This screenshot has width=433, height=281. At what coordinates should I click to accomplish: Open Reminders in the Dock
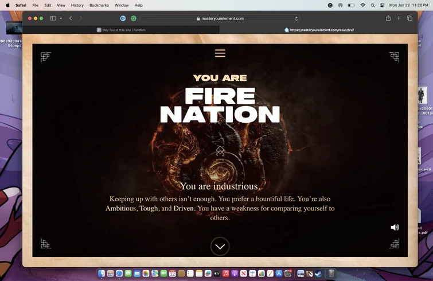[190, 274]
